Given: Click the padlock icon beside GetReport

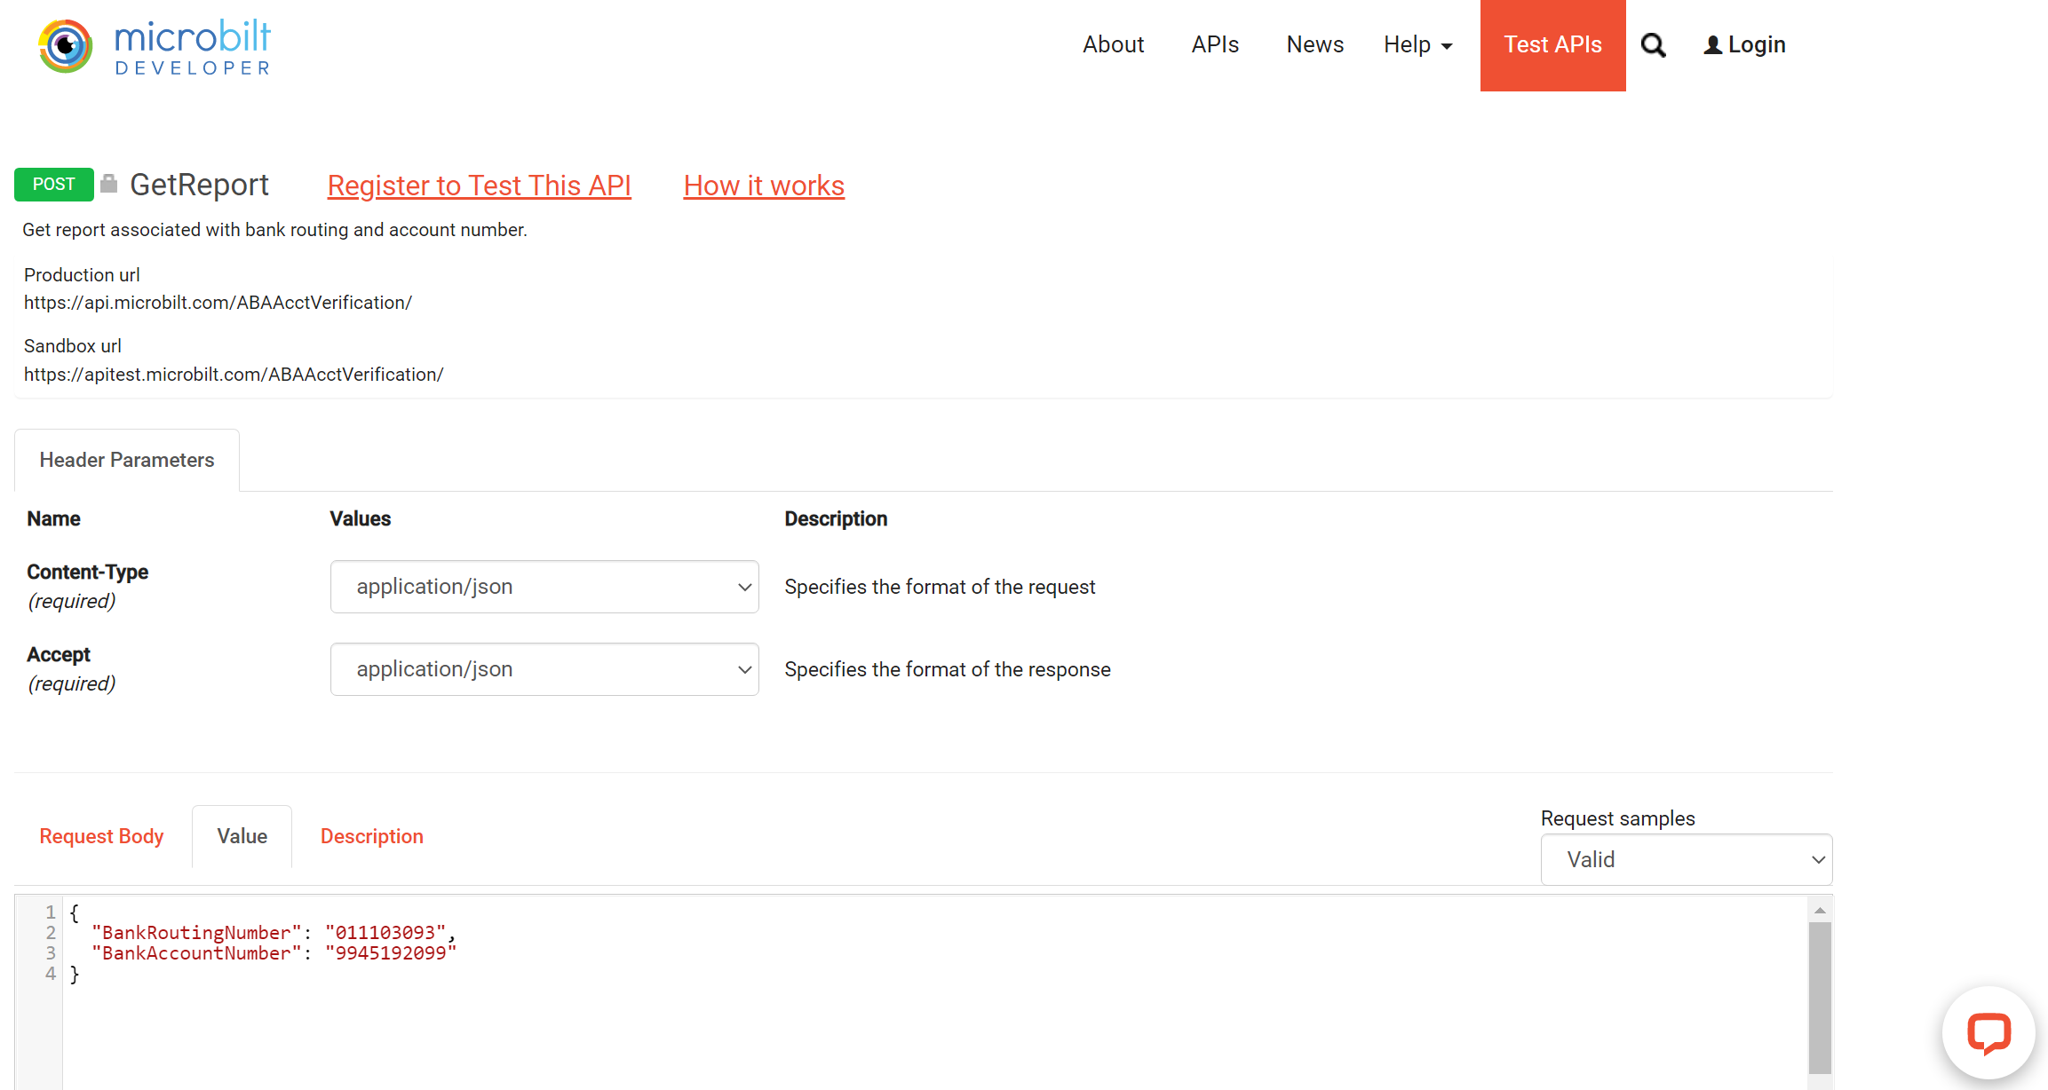Looking at the screenshot, I should [x=107, y=182].
